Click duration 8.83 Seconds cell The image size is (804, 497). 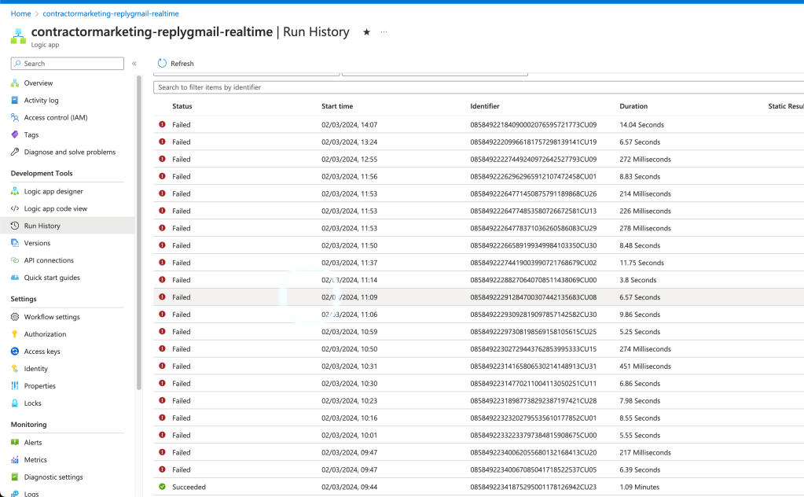point(640,176)
